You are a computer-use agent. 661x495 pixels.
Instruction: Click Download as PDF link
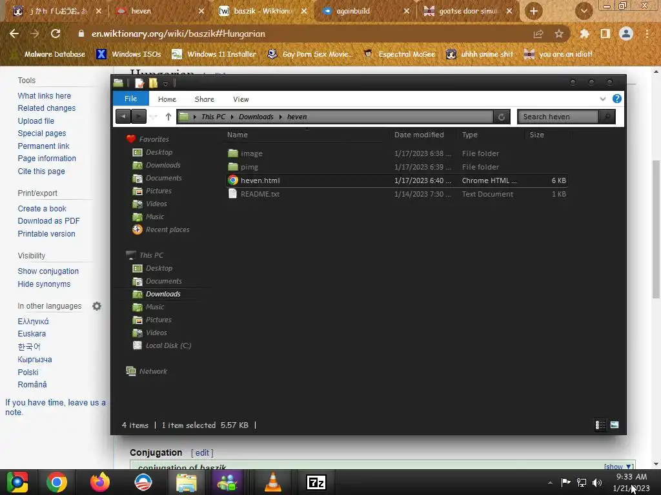tap(48, 221)
